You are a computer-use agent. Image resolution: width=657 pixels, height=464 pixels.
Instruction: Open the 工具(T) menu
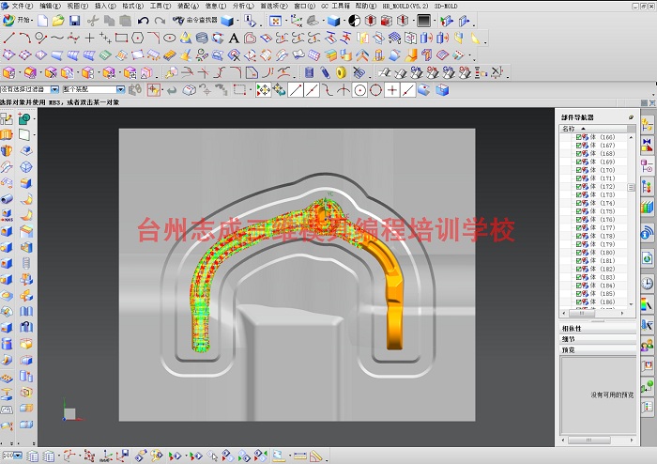tap(160, 6)
